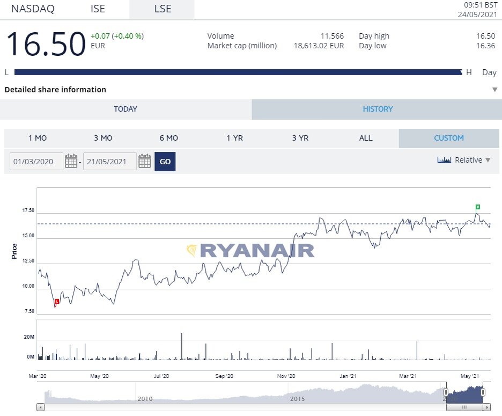Click the navigator right range handle

483,392
